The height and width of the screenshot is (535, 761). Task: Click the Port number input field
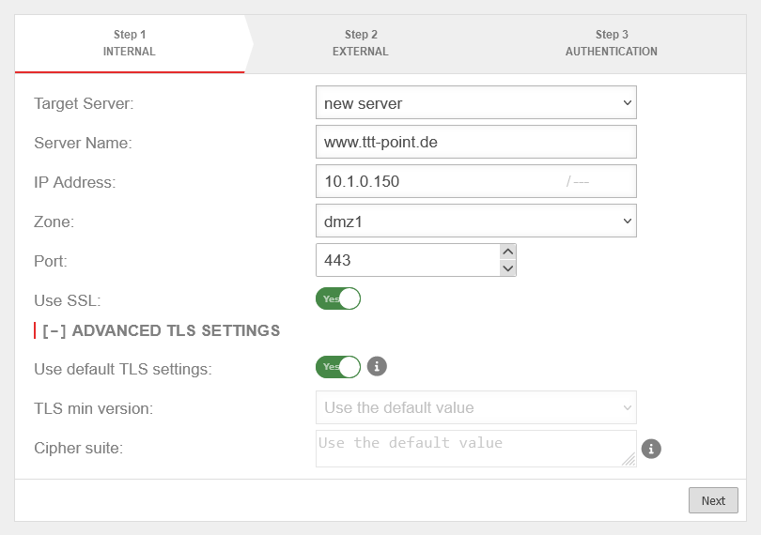click(x=406, y=261)
